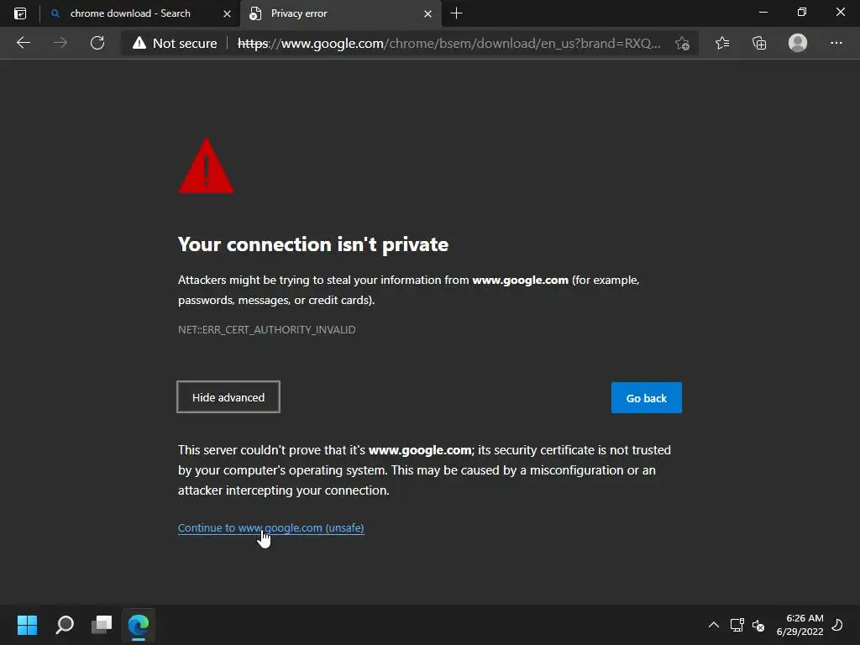Open a new tab with plus button
The image size is (860, 645).
[456, 13]
